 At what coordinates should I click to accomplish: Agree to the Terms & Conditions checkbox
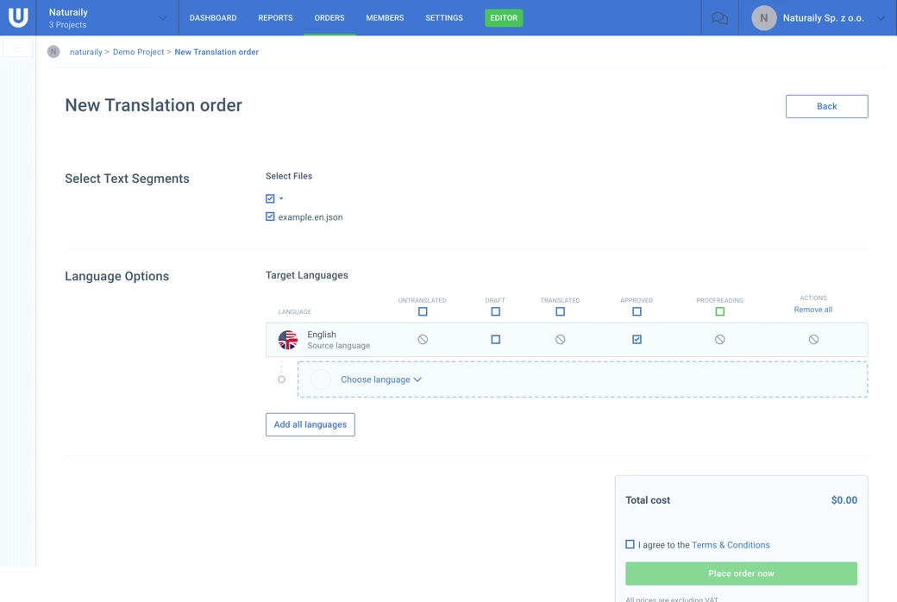coord(630,544)
